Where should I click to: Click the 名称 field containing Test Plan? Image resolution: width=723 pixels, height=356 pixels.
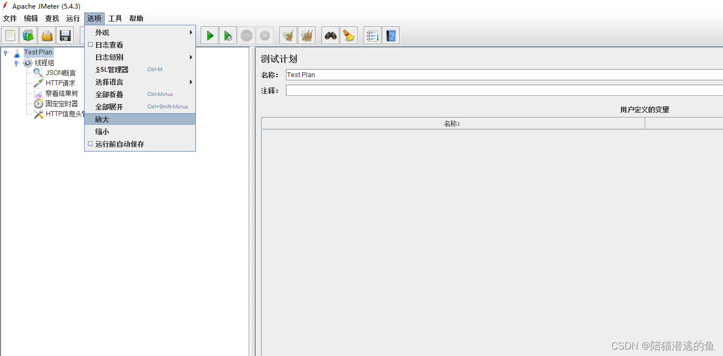pos(504,74)
